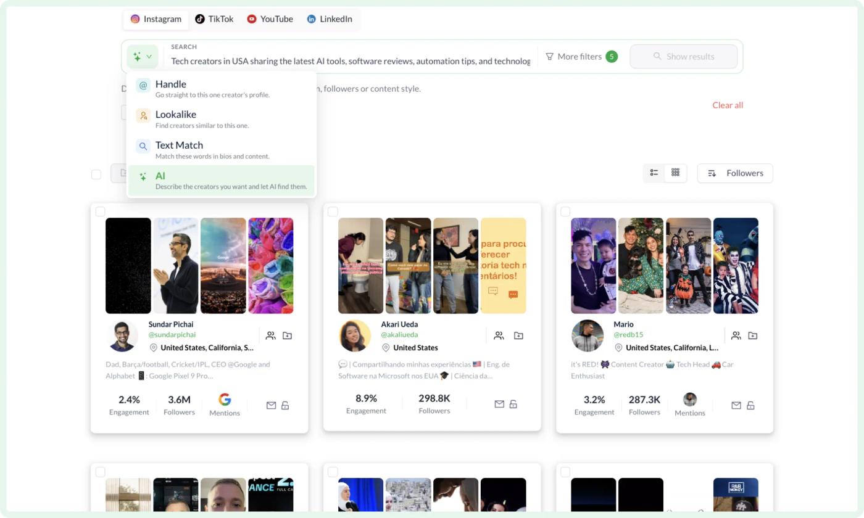The height and width of the screenshot is (518, 864).
Task: Click Sundar's 3.6M Followers stat
Action: 179,405
